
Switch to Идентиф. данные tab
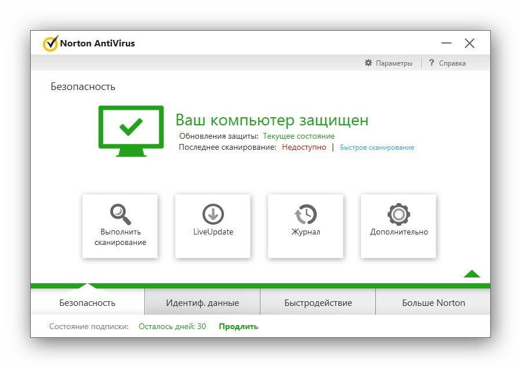pos(202,302)
